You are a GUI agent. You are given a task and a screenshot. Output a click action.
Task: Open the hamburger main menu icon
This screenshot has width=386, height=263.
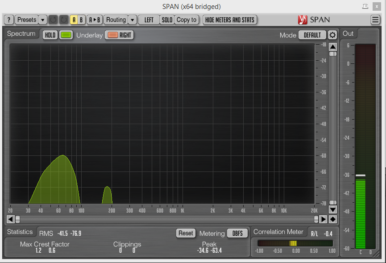click(x=375, y=20)
